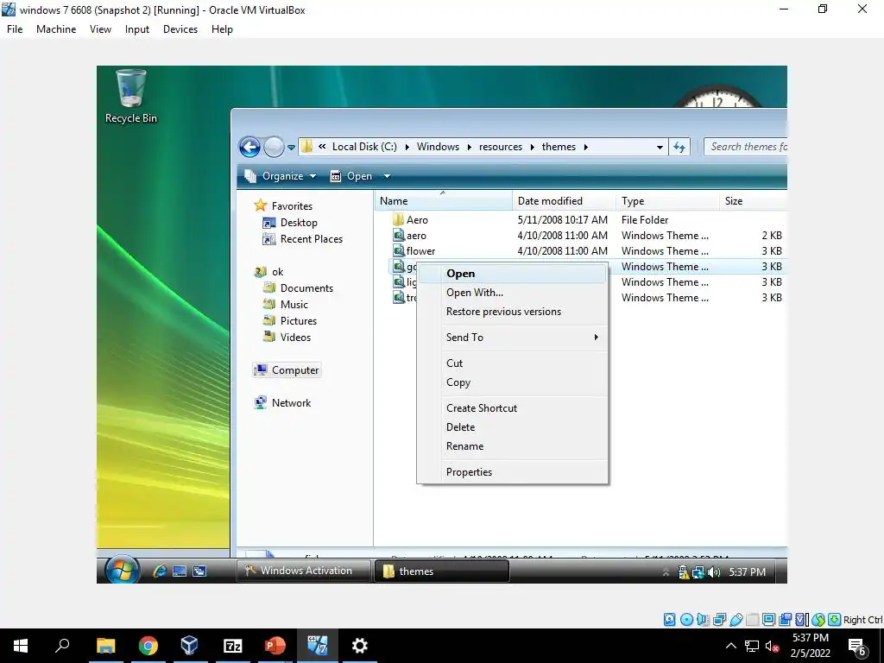Expand the Send To submenu

pos(512,338)
